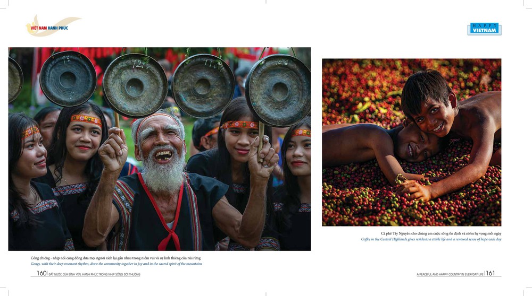
Task: Select the coffee cherries boys photograph
Action: click(x=412, y=142)
